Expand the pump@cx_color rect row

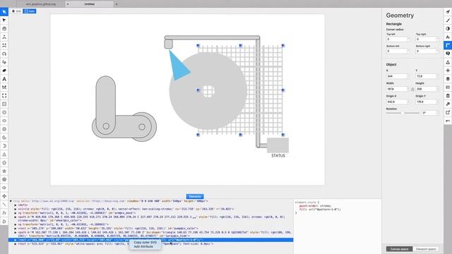[x=16, y=229]
